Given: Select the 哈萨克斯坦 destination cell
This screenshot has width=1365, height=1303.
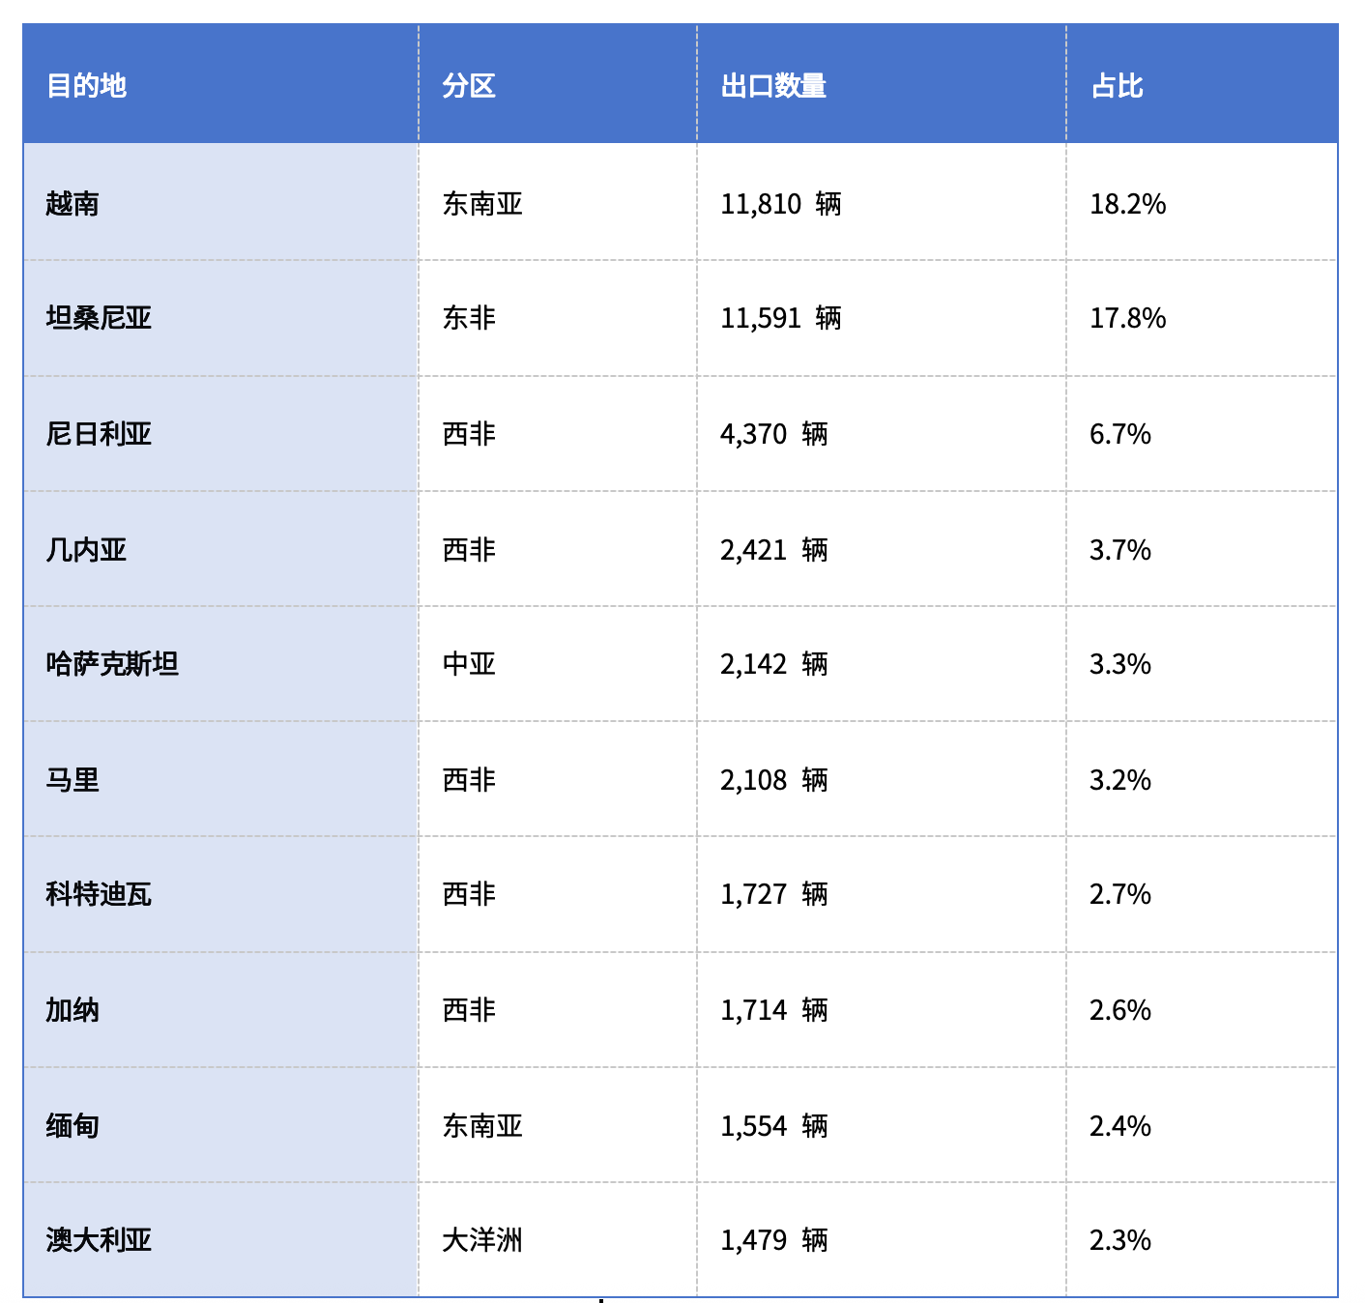Looking at the screenshot, I should pos(221,664).
